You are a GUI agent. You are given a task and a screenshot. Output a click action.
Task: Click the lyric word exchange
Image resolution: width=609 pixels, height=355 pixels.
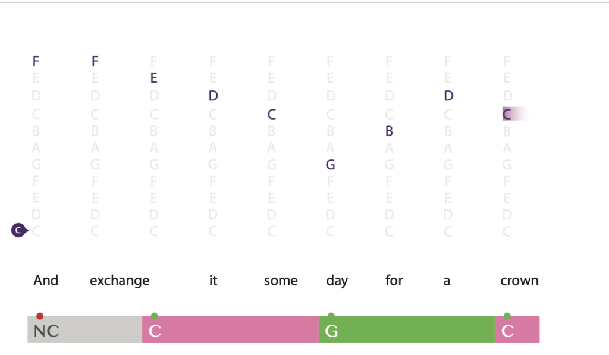point(120,281)
